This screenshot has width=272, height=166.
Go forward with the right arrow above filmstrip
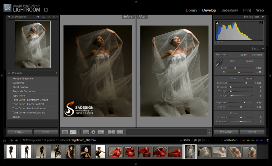16,140
